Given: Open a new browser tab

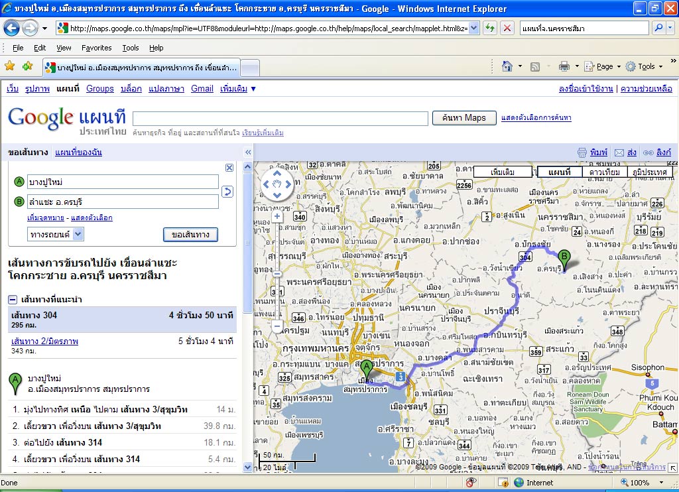Looking at the screenshot, I should pos(250,68).
